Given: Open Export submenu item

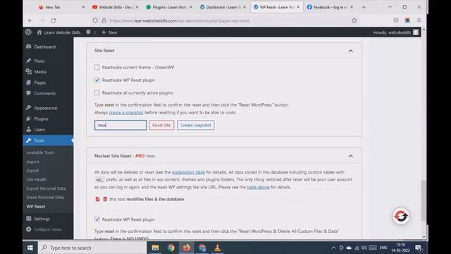Looking at the screenshot, I should (32, 171).
